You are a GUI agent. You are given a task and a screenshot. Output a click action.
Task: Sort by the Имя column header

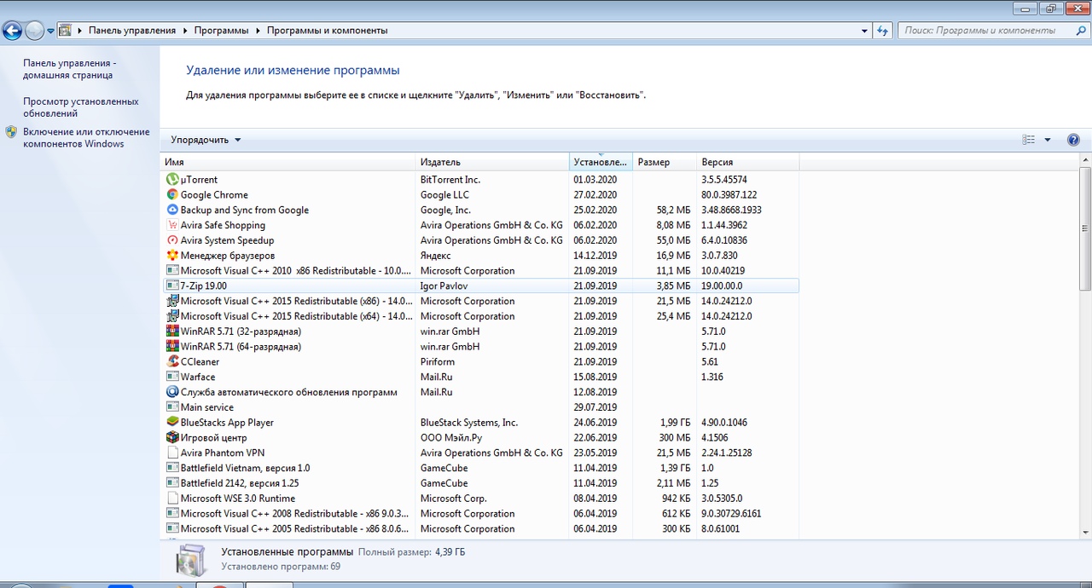[x=288, y=162]
